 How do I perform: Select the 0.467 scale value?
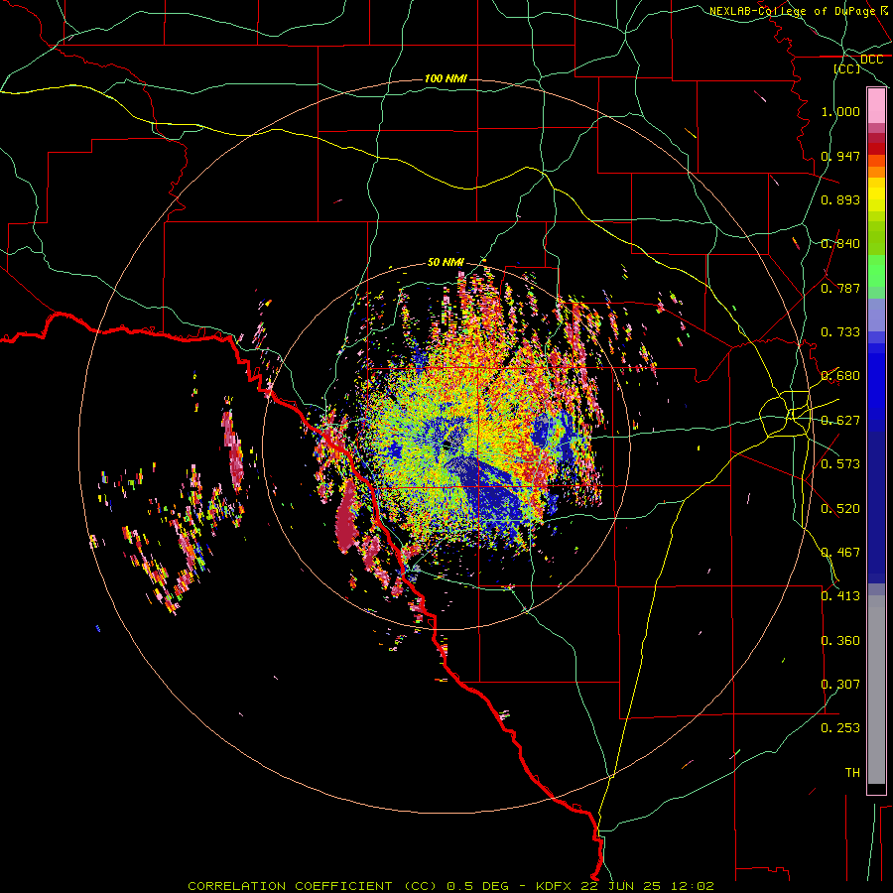[840, 553]
